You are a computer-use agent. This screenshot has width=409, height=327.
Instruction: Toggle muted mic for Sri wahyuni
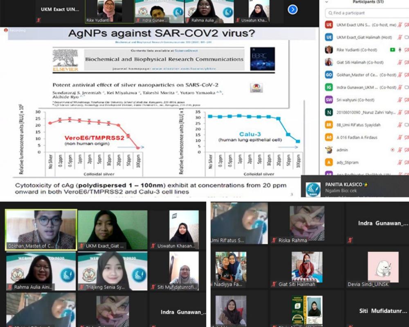click(400, 100)
